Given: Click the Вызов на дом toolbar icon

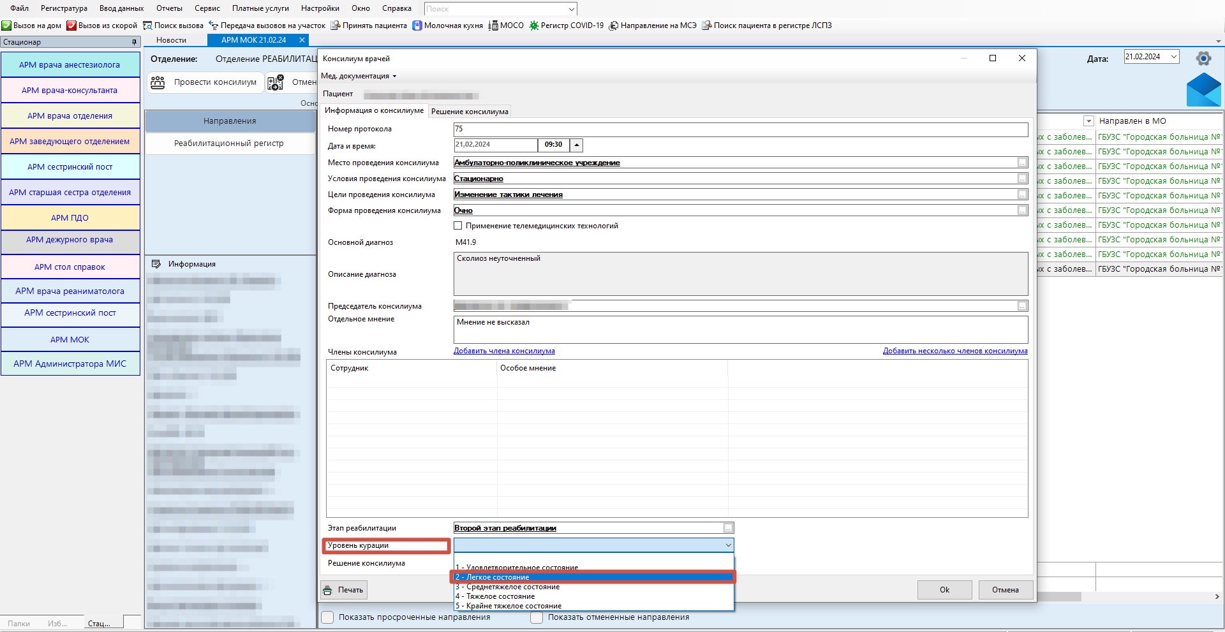Looking at the screenshot, I should [x=6, y=26].
